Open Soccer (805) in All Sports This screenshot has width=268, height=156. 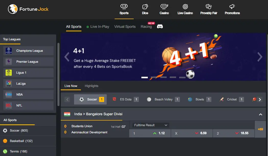coord(28,131)
